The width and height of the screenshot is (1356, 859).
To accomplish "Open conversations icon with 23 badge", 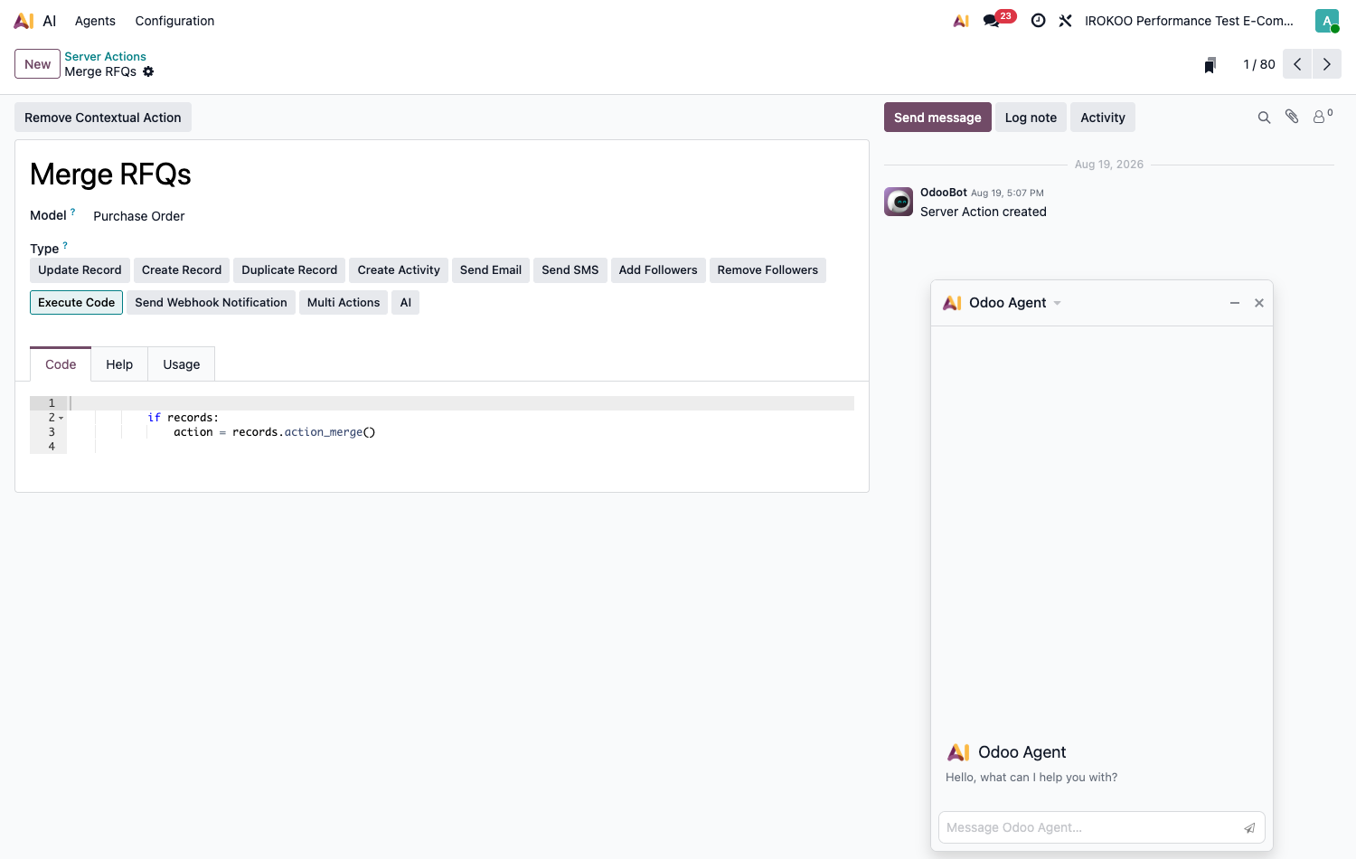I will click(x=993, y=21).
